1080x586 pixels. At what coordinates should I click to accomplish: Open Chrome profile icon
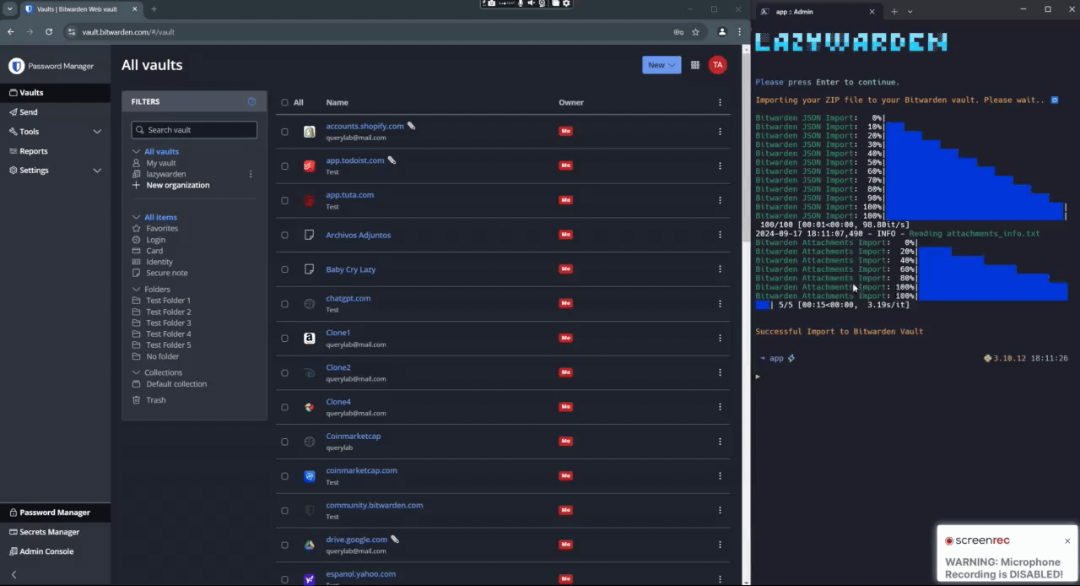coord(722,32)
